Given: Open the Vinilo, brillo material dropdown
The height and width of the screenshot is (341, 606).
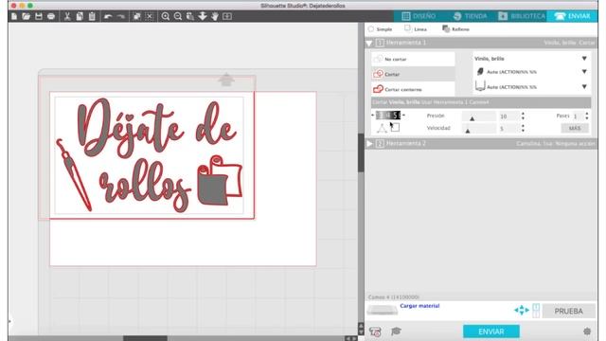Looking at the screenshot, I should (x=531, y=59).
